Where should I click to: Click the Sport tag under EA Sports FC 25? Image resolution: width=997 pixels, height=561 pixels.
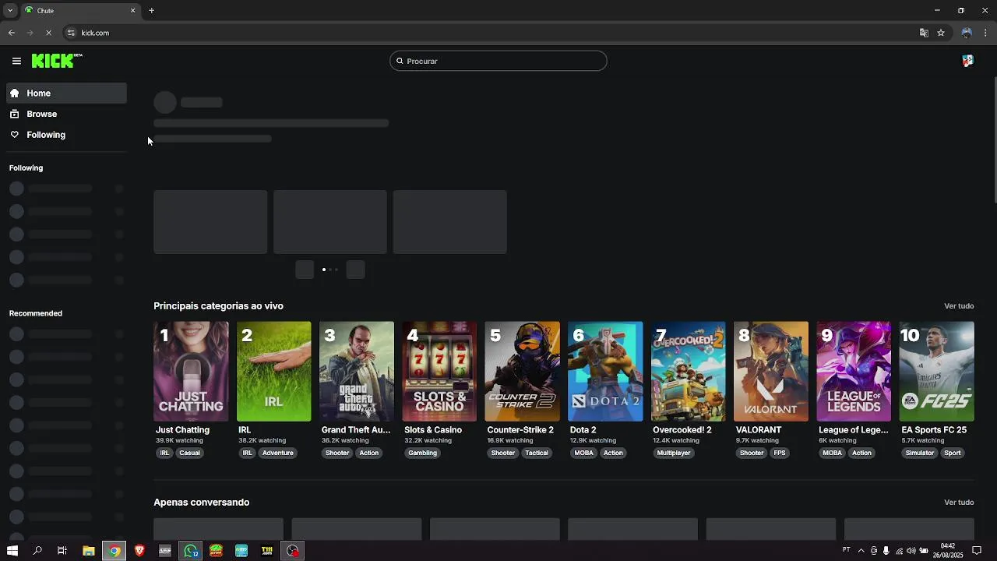click(953, 453)
